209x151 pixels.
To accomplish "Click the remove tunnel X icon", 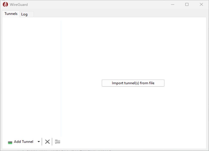I will tap(47, 142).
